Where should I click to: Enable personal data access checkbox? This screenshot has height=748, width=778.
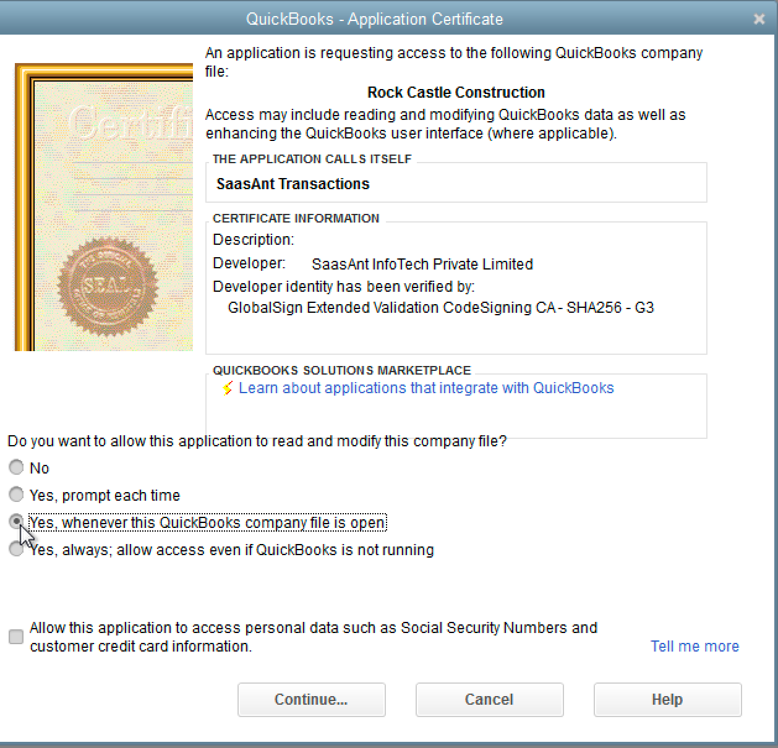point(16,637)
